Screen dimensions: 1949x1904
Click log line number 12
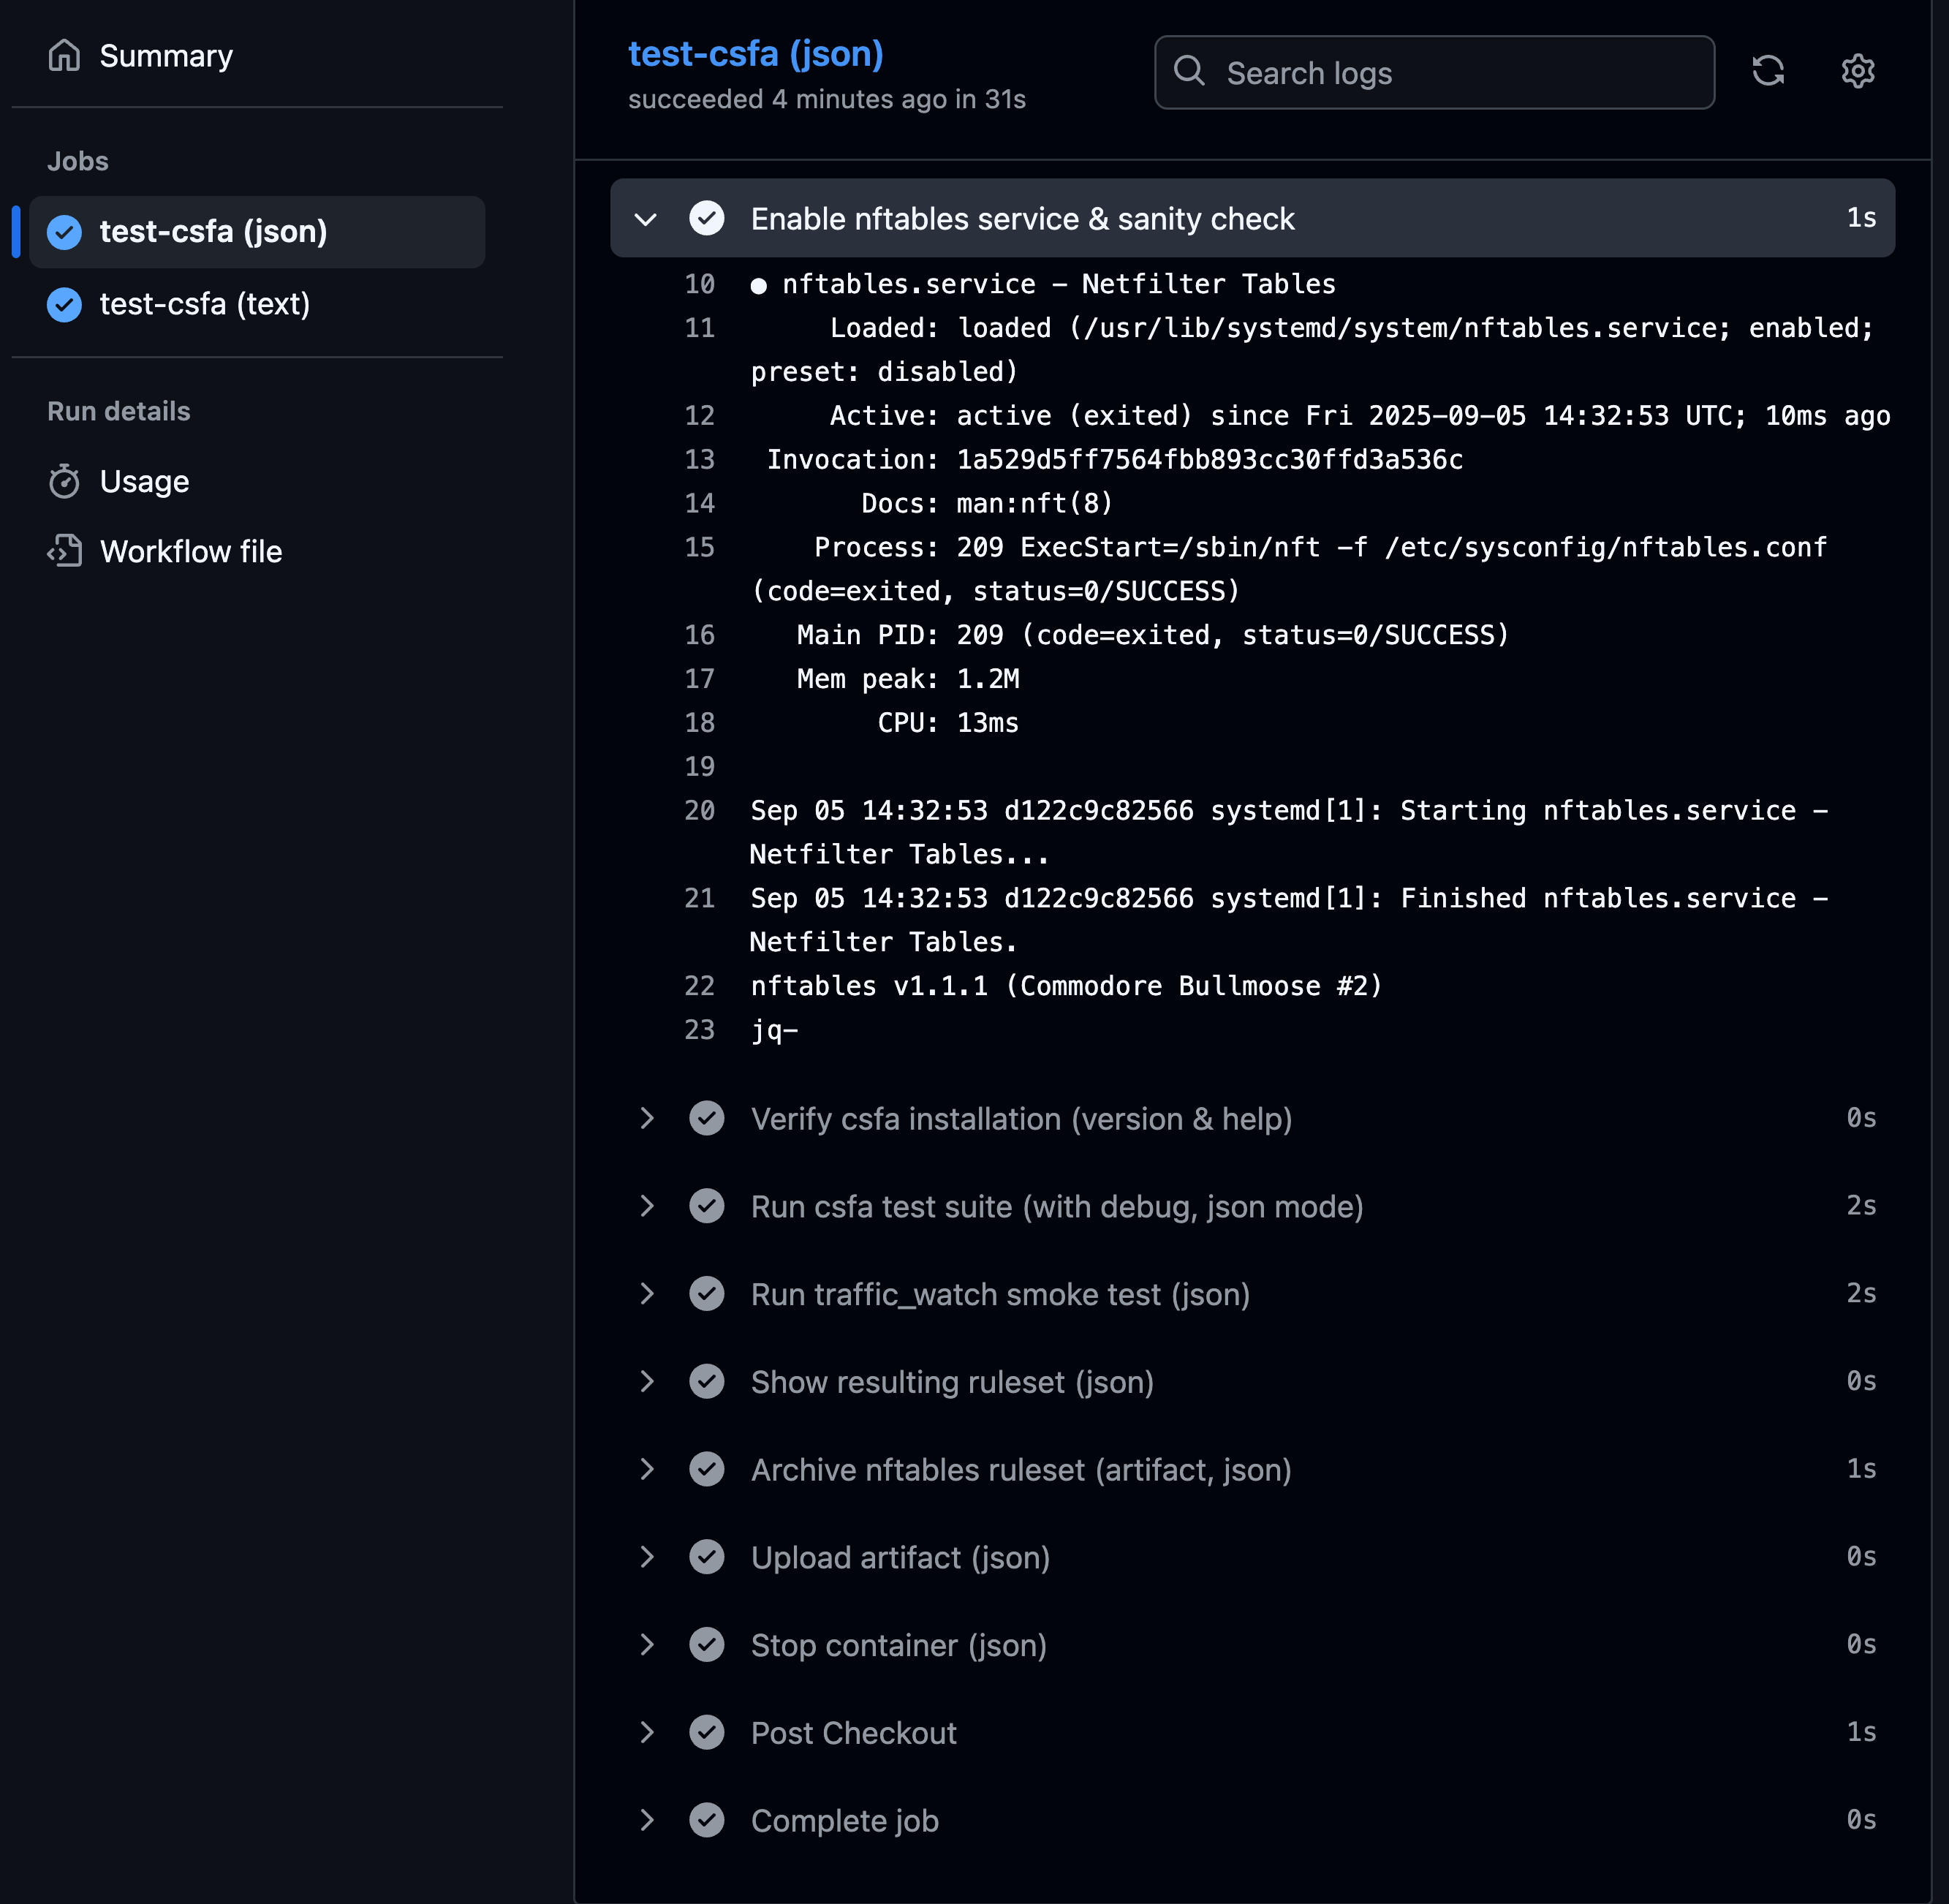(x=700, y=417)
